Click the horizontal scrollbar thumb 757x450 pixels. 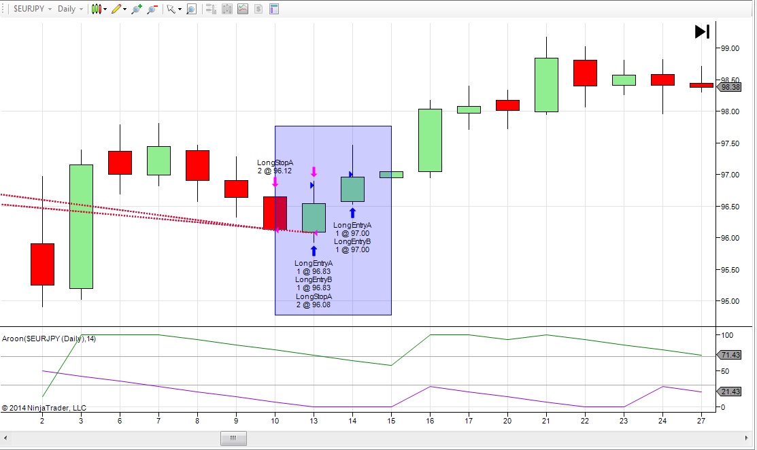point(234,438)
